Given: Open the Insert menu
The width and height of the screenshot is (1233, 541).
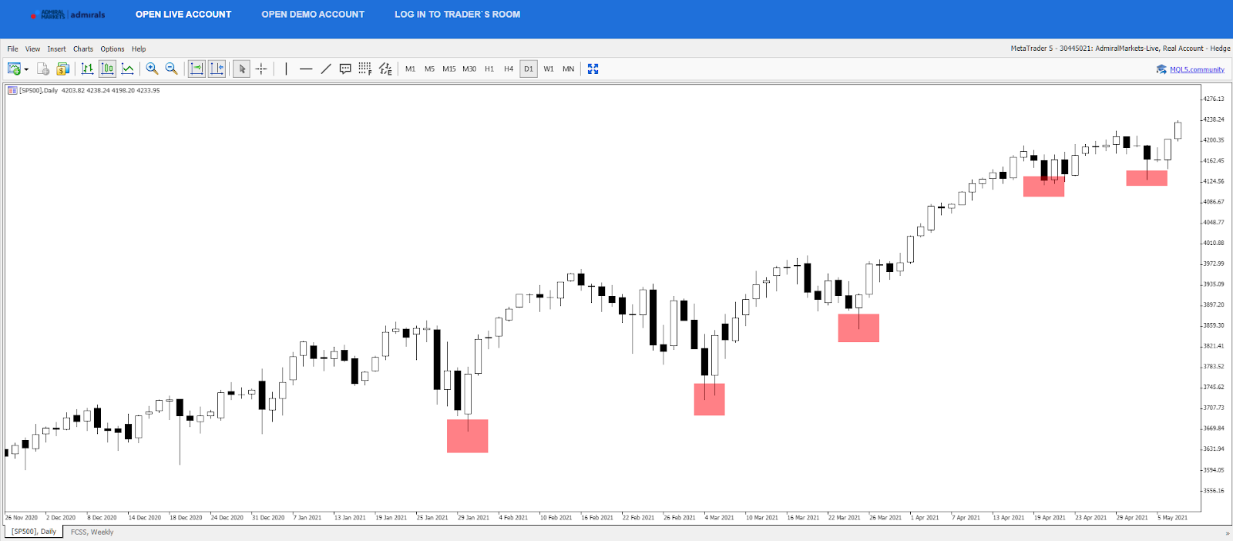Looking at the screenshot, I should coord(56,49).
